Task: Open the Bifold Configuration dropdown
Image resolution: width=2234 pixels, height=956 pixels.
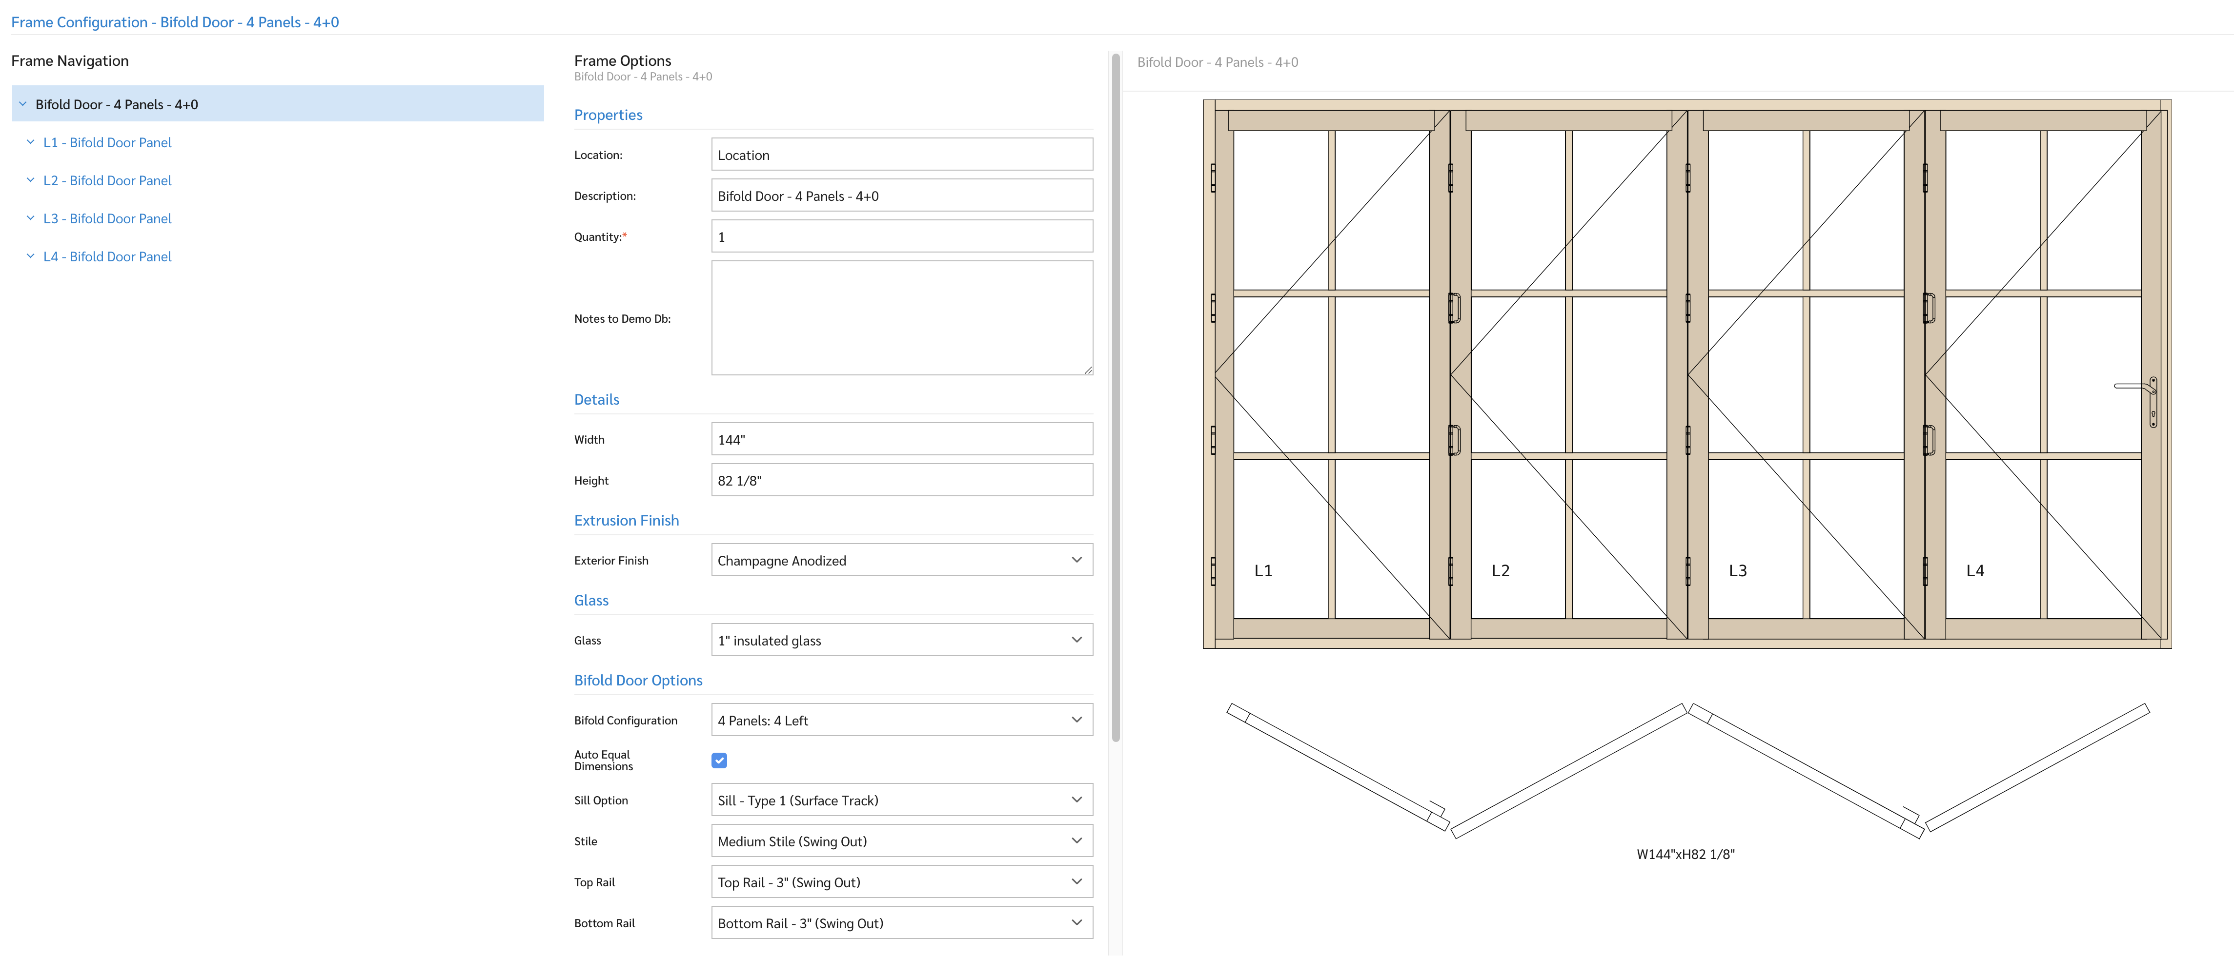Action: click(x=902, y=720)
